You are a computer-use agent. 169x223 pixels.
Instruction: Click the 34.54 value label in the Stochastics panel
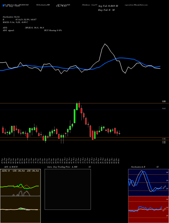[x=164, y=188]
